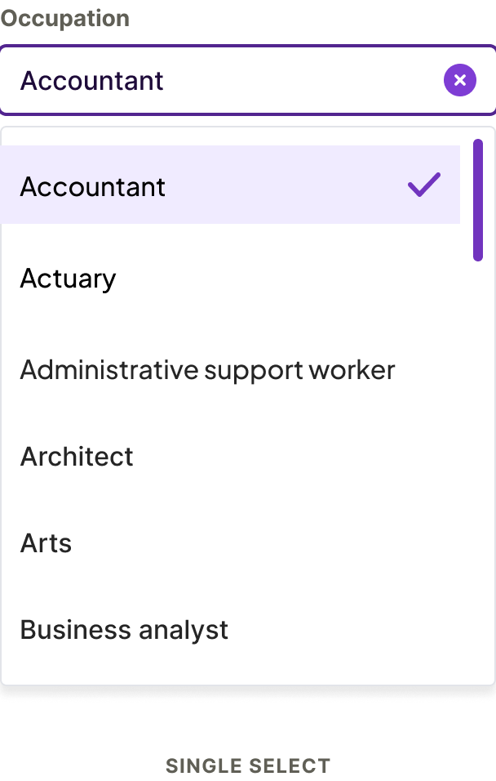
Task: Choose Actuary from the list
Action: coord(68,279)
